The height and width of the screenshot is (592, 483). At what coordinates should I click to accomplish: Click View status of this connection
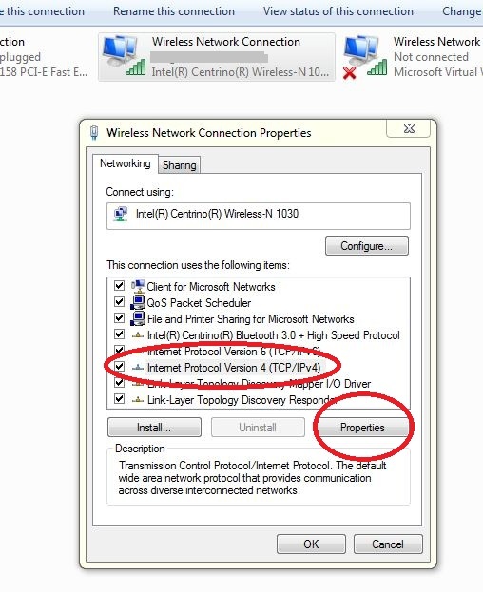pos(338,11)
